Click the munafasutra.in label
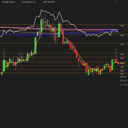This screenshot has width=128, height=128. click(x=29, y=2)
